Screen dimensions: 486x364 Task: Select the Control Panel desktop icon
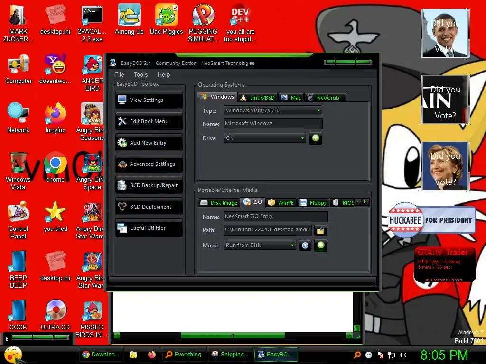click(x=19, y=220)
